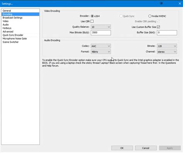Click the Cancel button
Screen dimensions: 183x153
pyautogui.click(x=146, y=148)
